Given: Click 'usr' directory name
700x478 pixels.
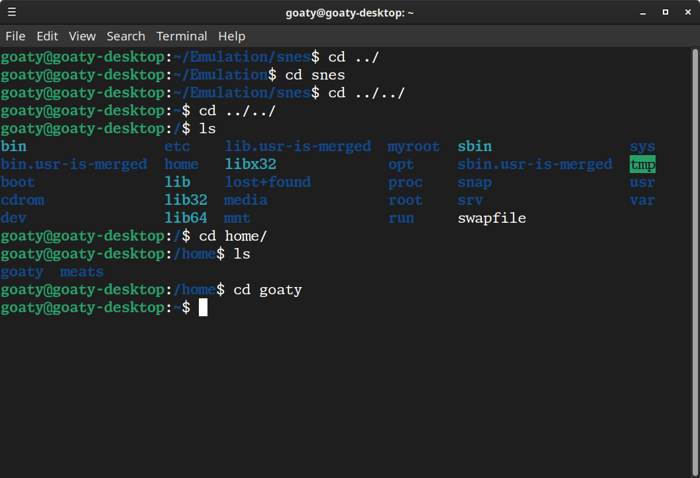Looking at the screenshot, I should point(642,182).
